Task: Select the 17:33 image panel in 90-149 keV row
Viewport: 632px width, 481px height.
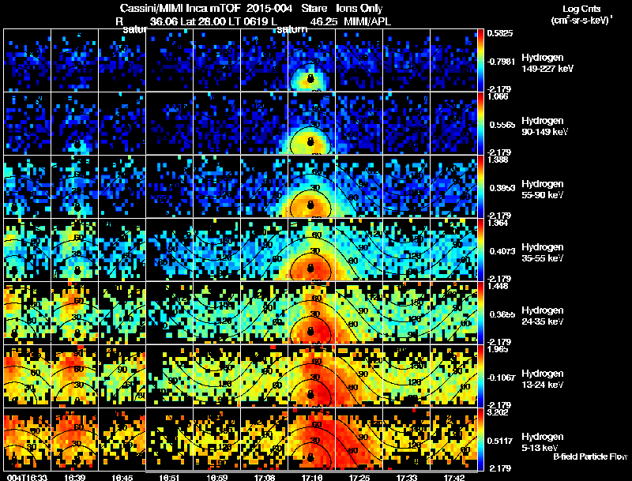Action: click(x=406, y=124)
